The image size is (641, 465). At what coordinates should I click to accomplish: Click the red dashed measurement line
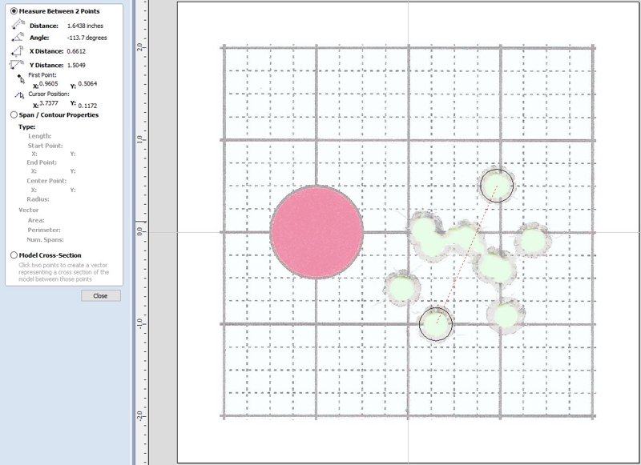point(466,255)
